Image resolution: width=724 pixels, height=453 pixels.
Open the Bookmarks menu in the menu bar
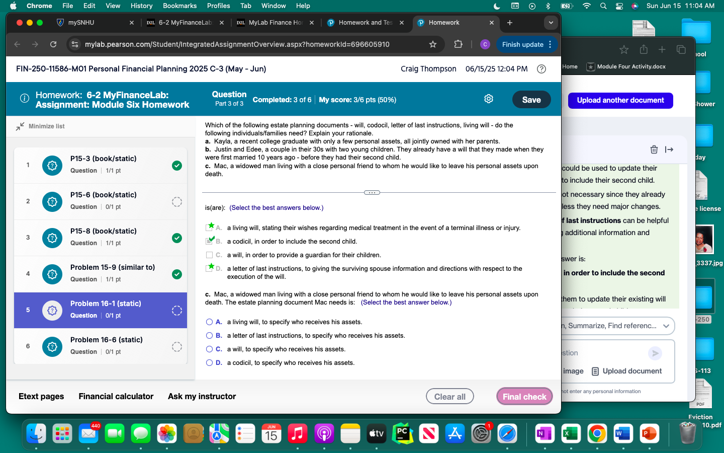click(179, 6)
